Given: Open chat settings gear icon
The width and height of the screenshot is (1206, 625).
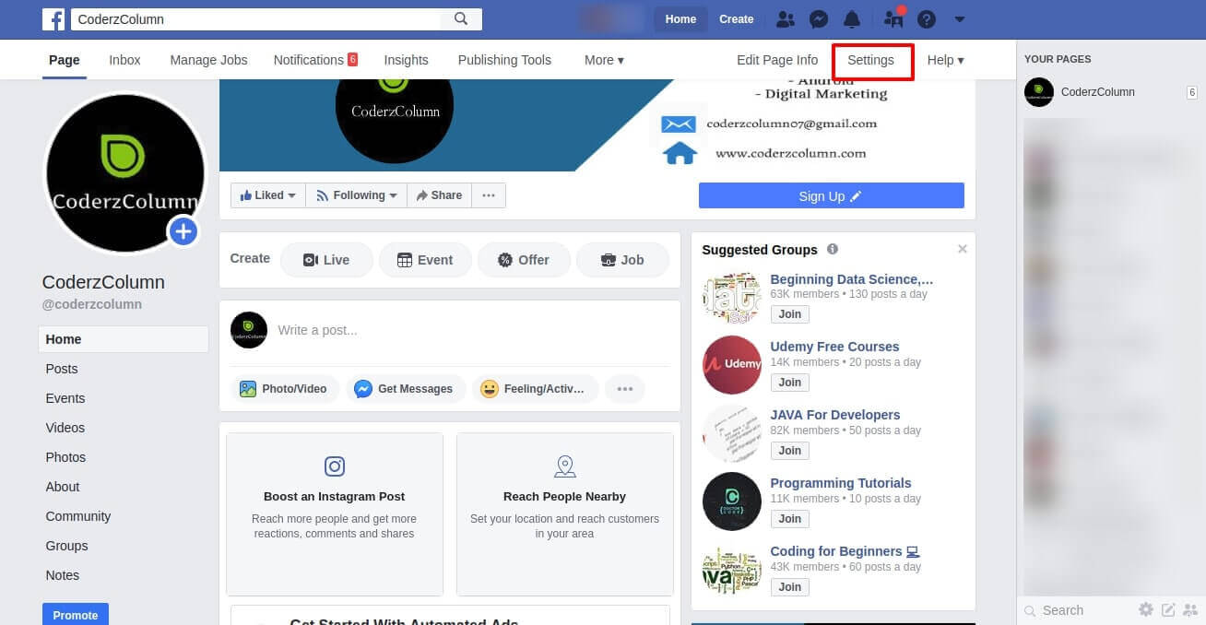Looking at the screenshot, I should (x=1146, y=609).
